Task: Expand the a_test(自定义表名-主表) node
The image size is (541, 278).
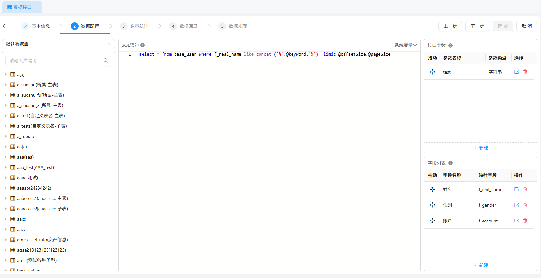Action: pyautogui.click(x=6, y=116)
